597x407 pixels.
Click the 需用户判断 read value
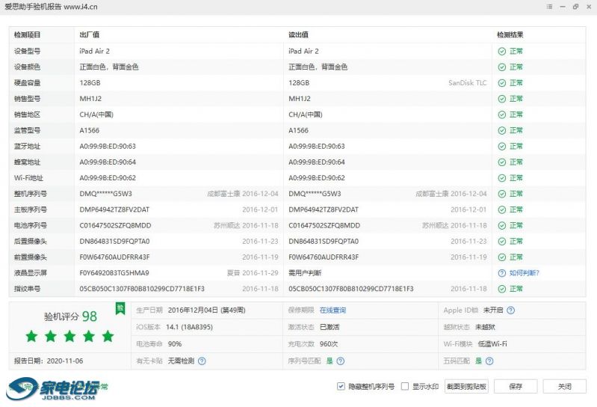click(305, 273)
